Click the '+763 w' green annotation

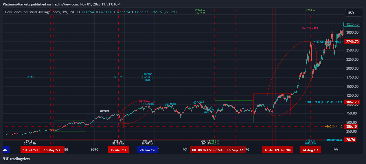pos(310,10)
